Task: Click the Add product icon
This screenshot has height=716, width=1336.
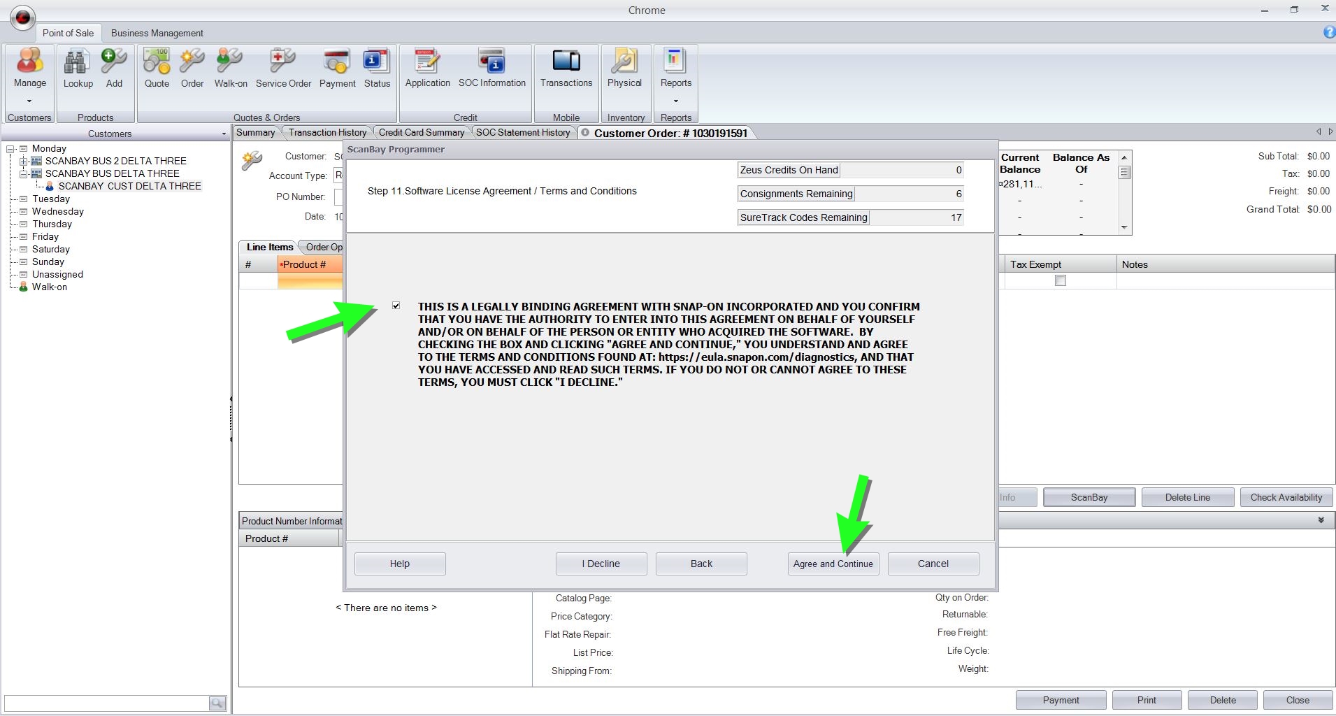Action: (x=114, y=63)
